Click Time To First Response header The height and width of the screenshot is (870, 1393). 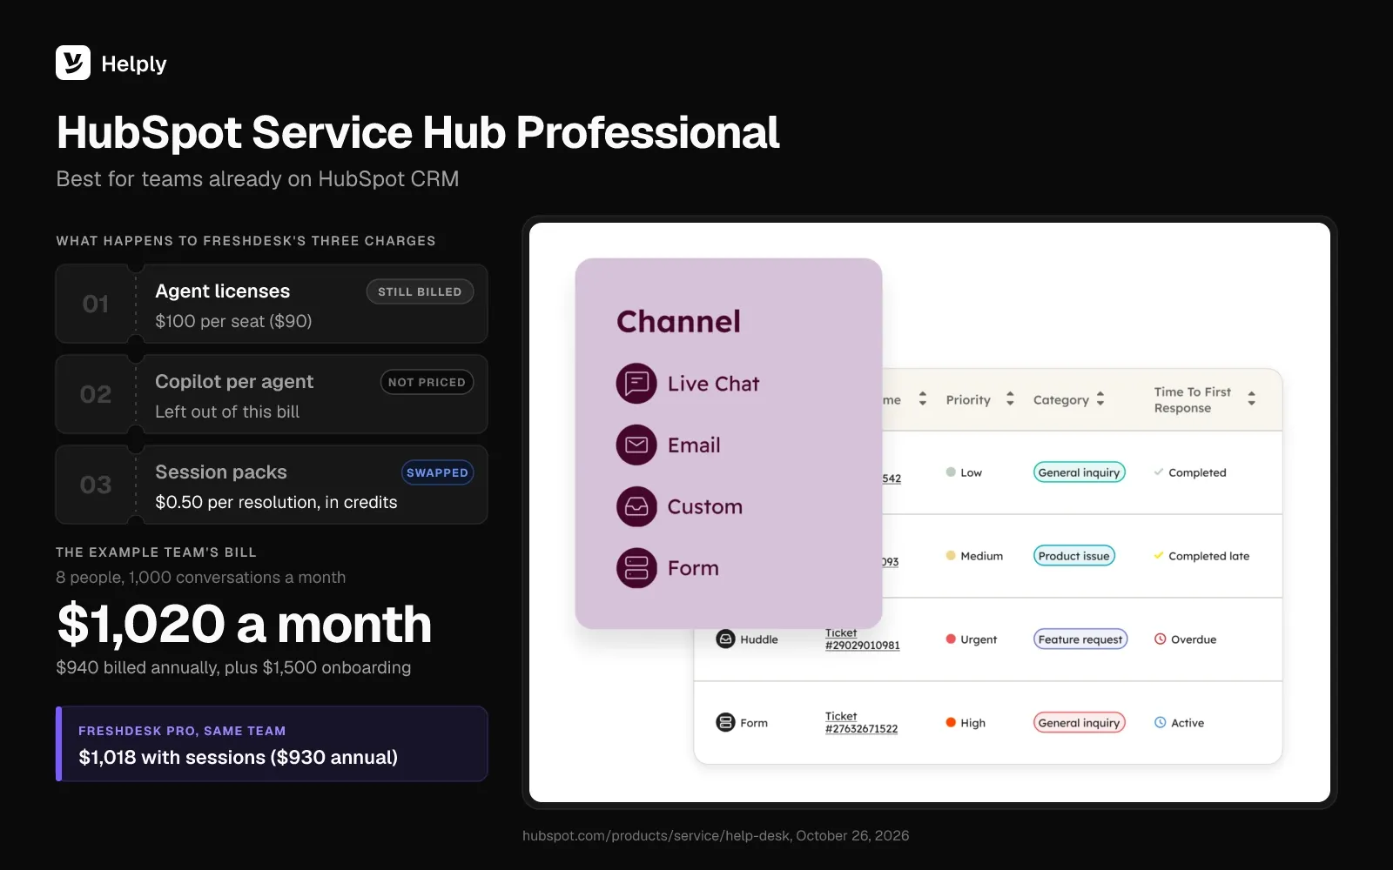pos(1193,399)
